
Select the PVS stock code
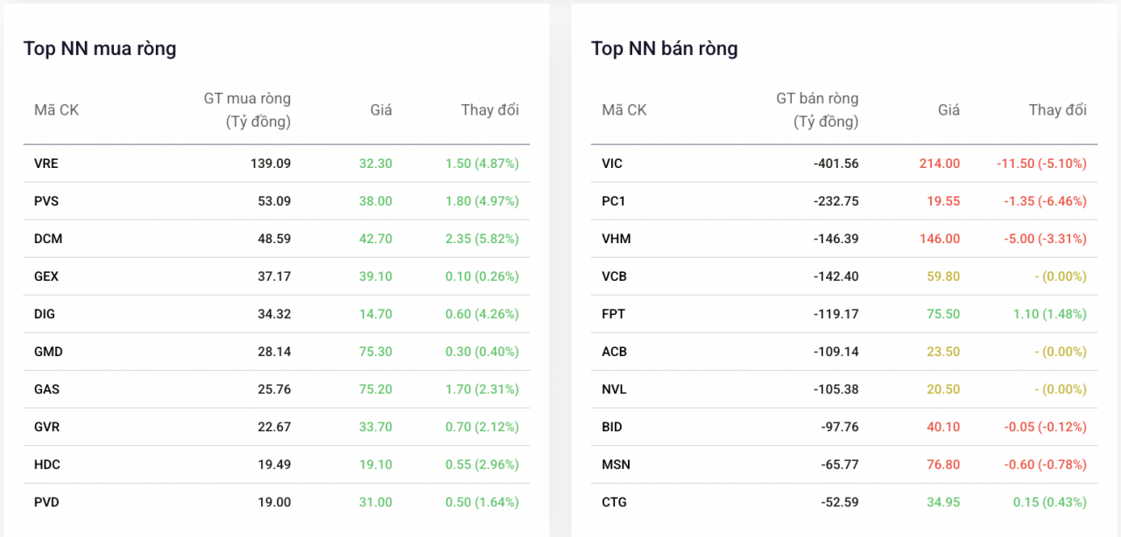coord(46,201)
